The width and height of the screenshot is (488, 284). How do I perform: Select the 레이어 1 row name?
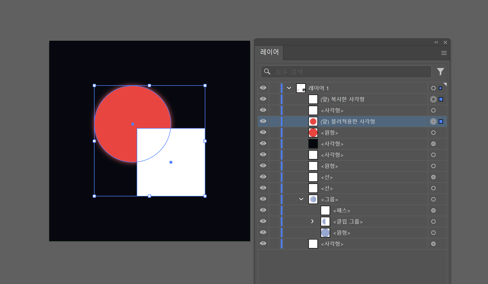[x=318, y=88]
